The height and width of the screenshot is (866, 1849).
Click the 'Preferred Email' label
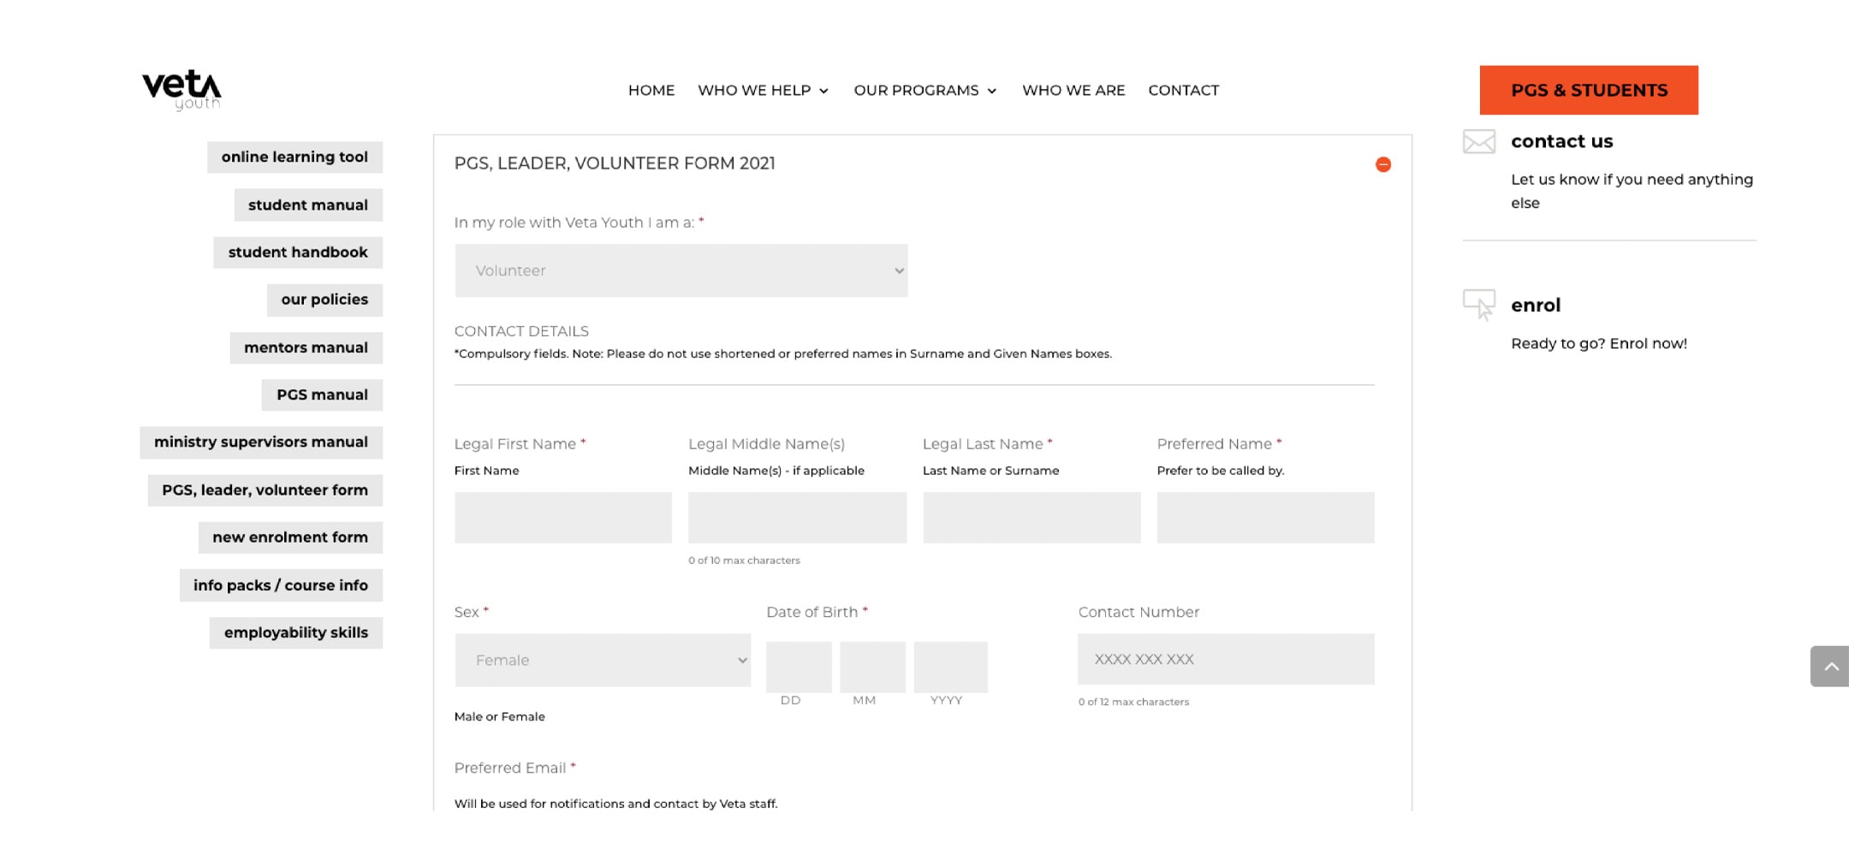tap(510, 768)
